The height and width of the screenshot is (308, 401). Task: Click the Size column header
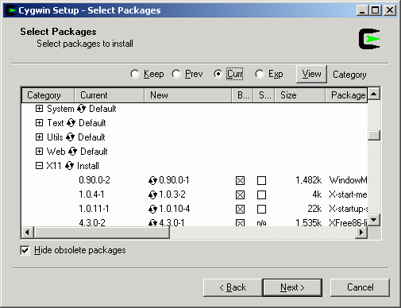pos(300,95)
